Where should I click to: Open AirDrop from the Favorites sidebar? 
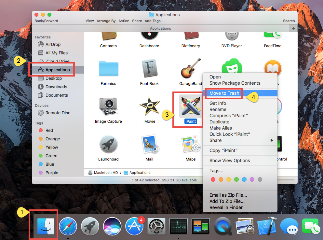(53, 44)
